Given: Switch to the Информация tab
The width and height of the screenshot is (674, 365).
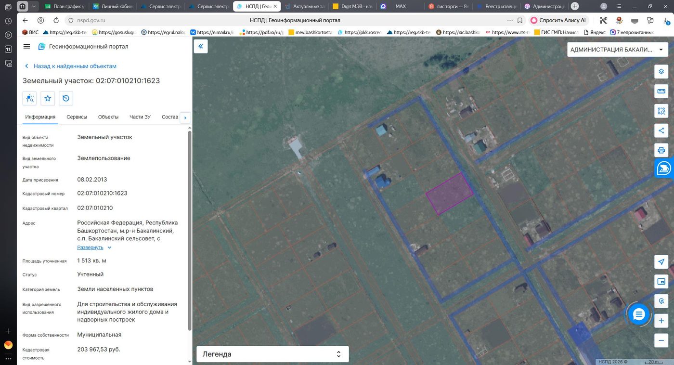Looking at the screenshot, I should [x=40, y=117].
